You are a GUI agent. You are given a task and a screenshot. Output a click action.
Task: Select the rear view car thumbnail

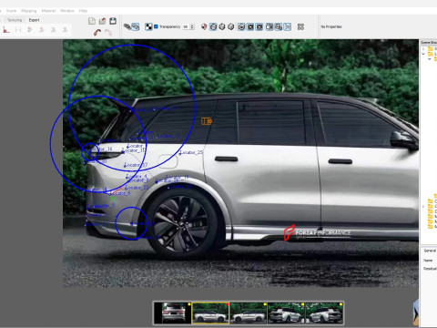pyautogui.click(x=173, y=313)
